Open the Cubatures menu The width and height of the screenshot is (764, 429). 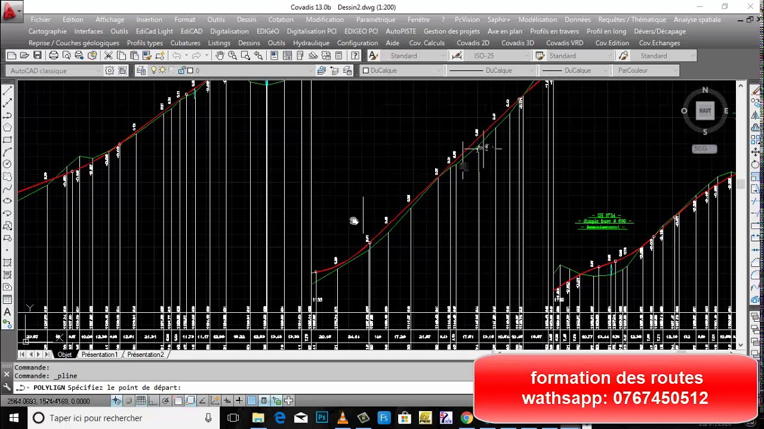click(185, 43)
